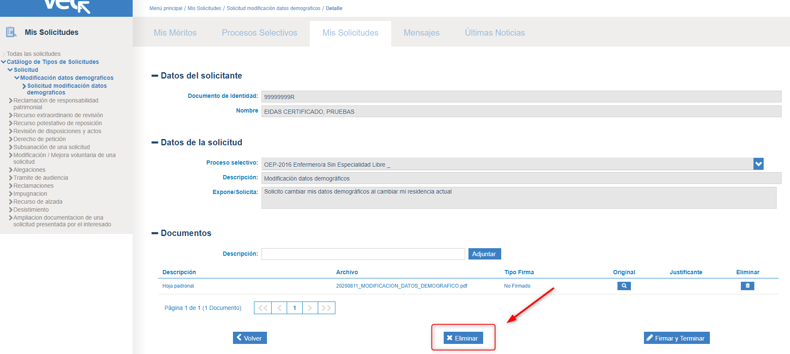The image size is (790, 354).
Task: Collapse the Documentos section
Action: pyautogui.click(x=154, y=233)
